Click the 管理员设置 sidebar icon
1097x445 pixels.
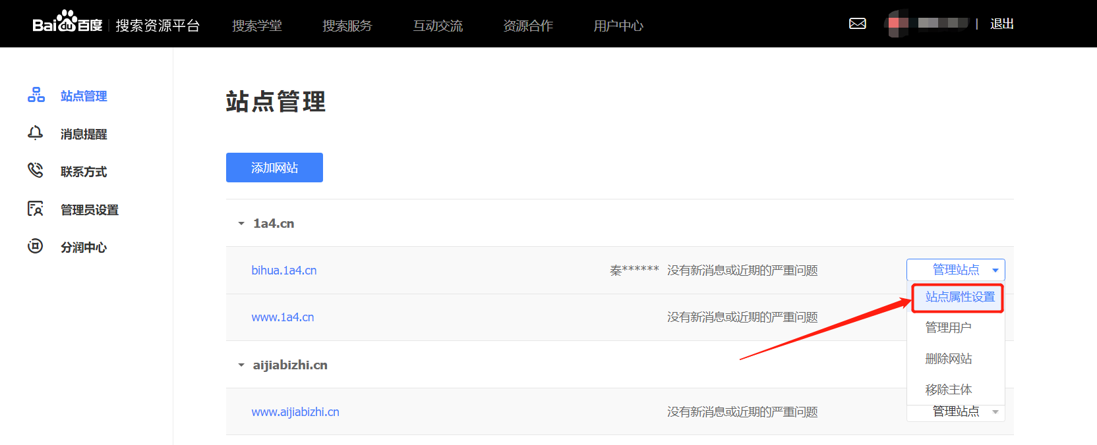click(x=36, y=209)
